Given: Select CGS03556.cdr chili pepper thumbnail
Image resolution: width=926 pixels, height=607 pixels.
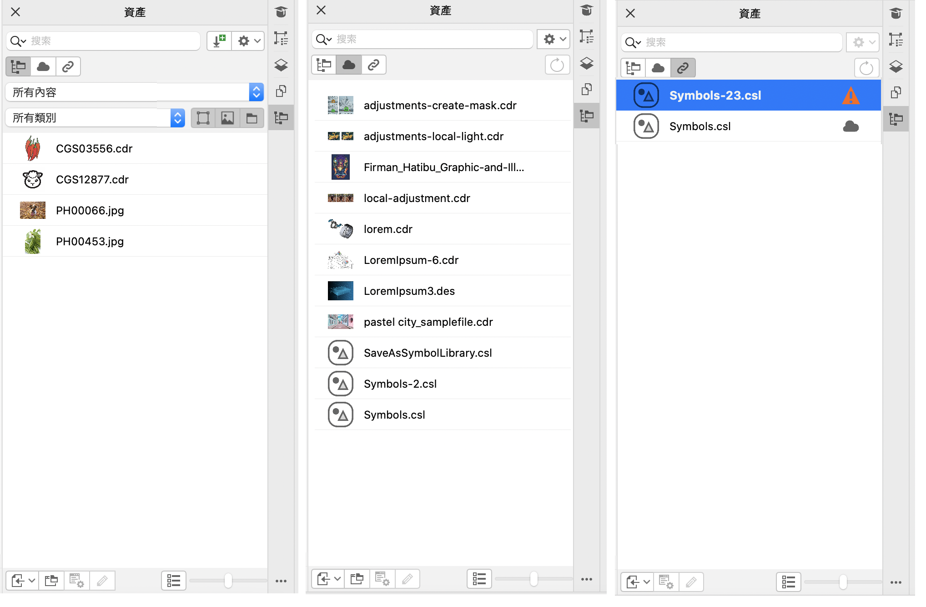Looking at the screenshot, I should pos(33,148).
